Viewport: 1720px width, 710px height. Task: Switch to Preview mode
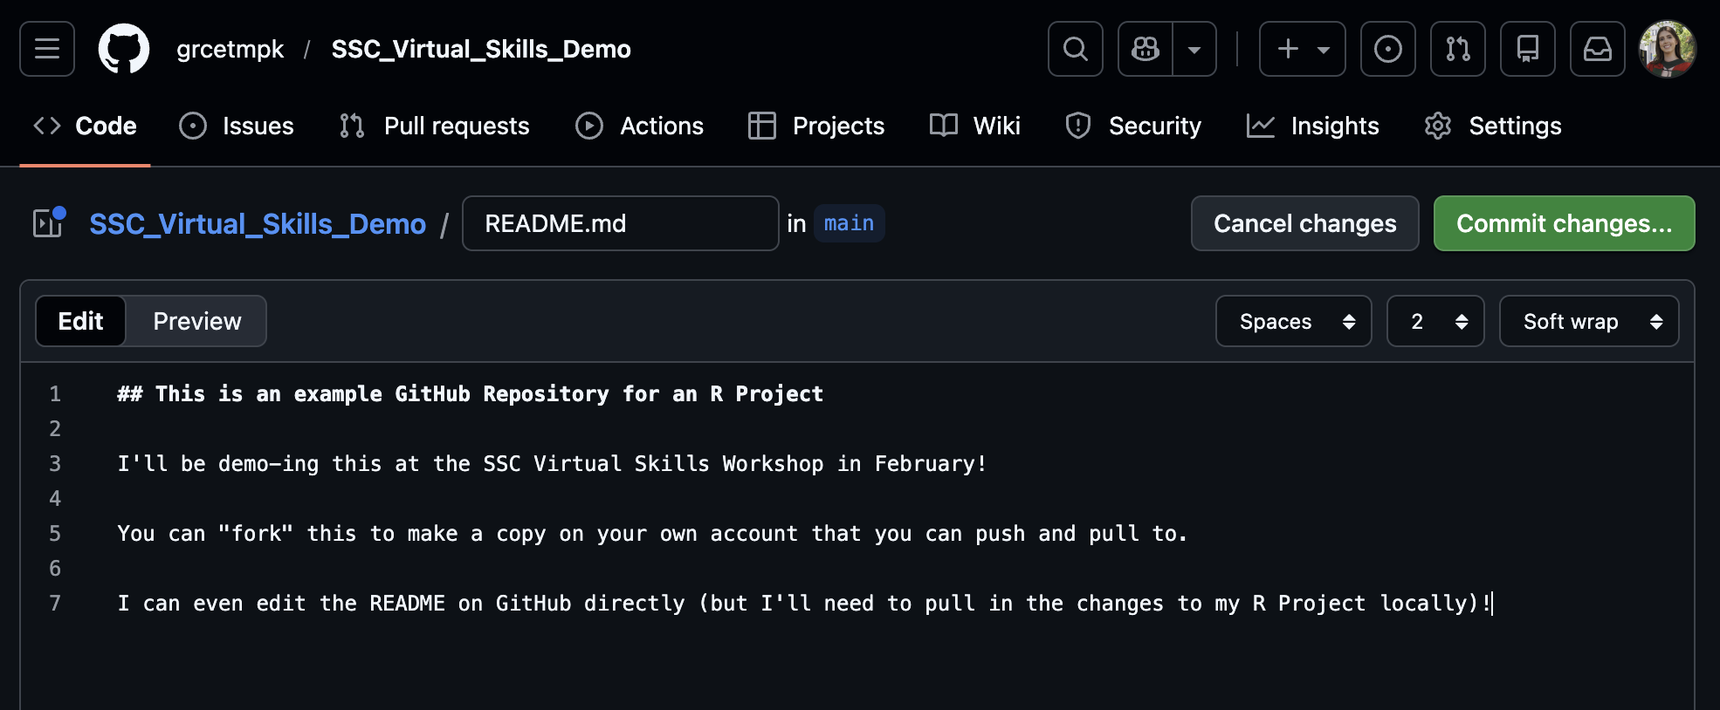196,321
